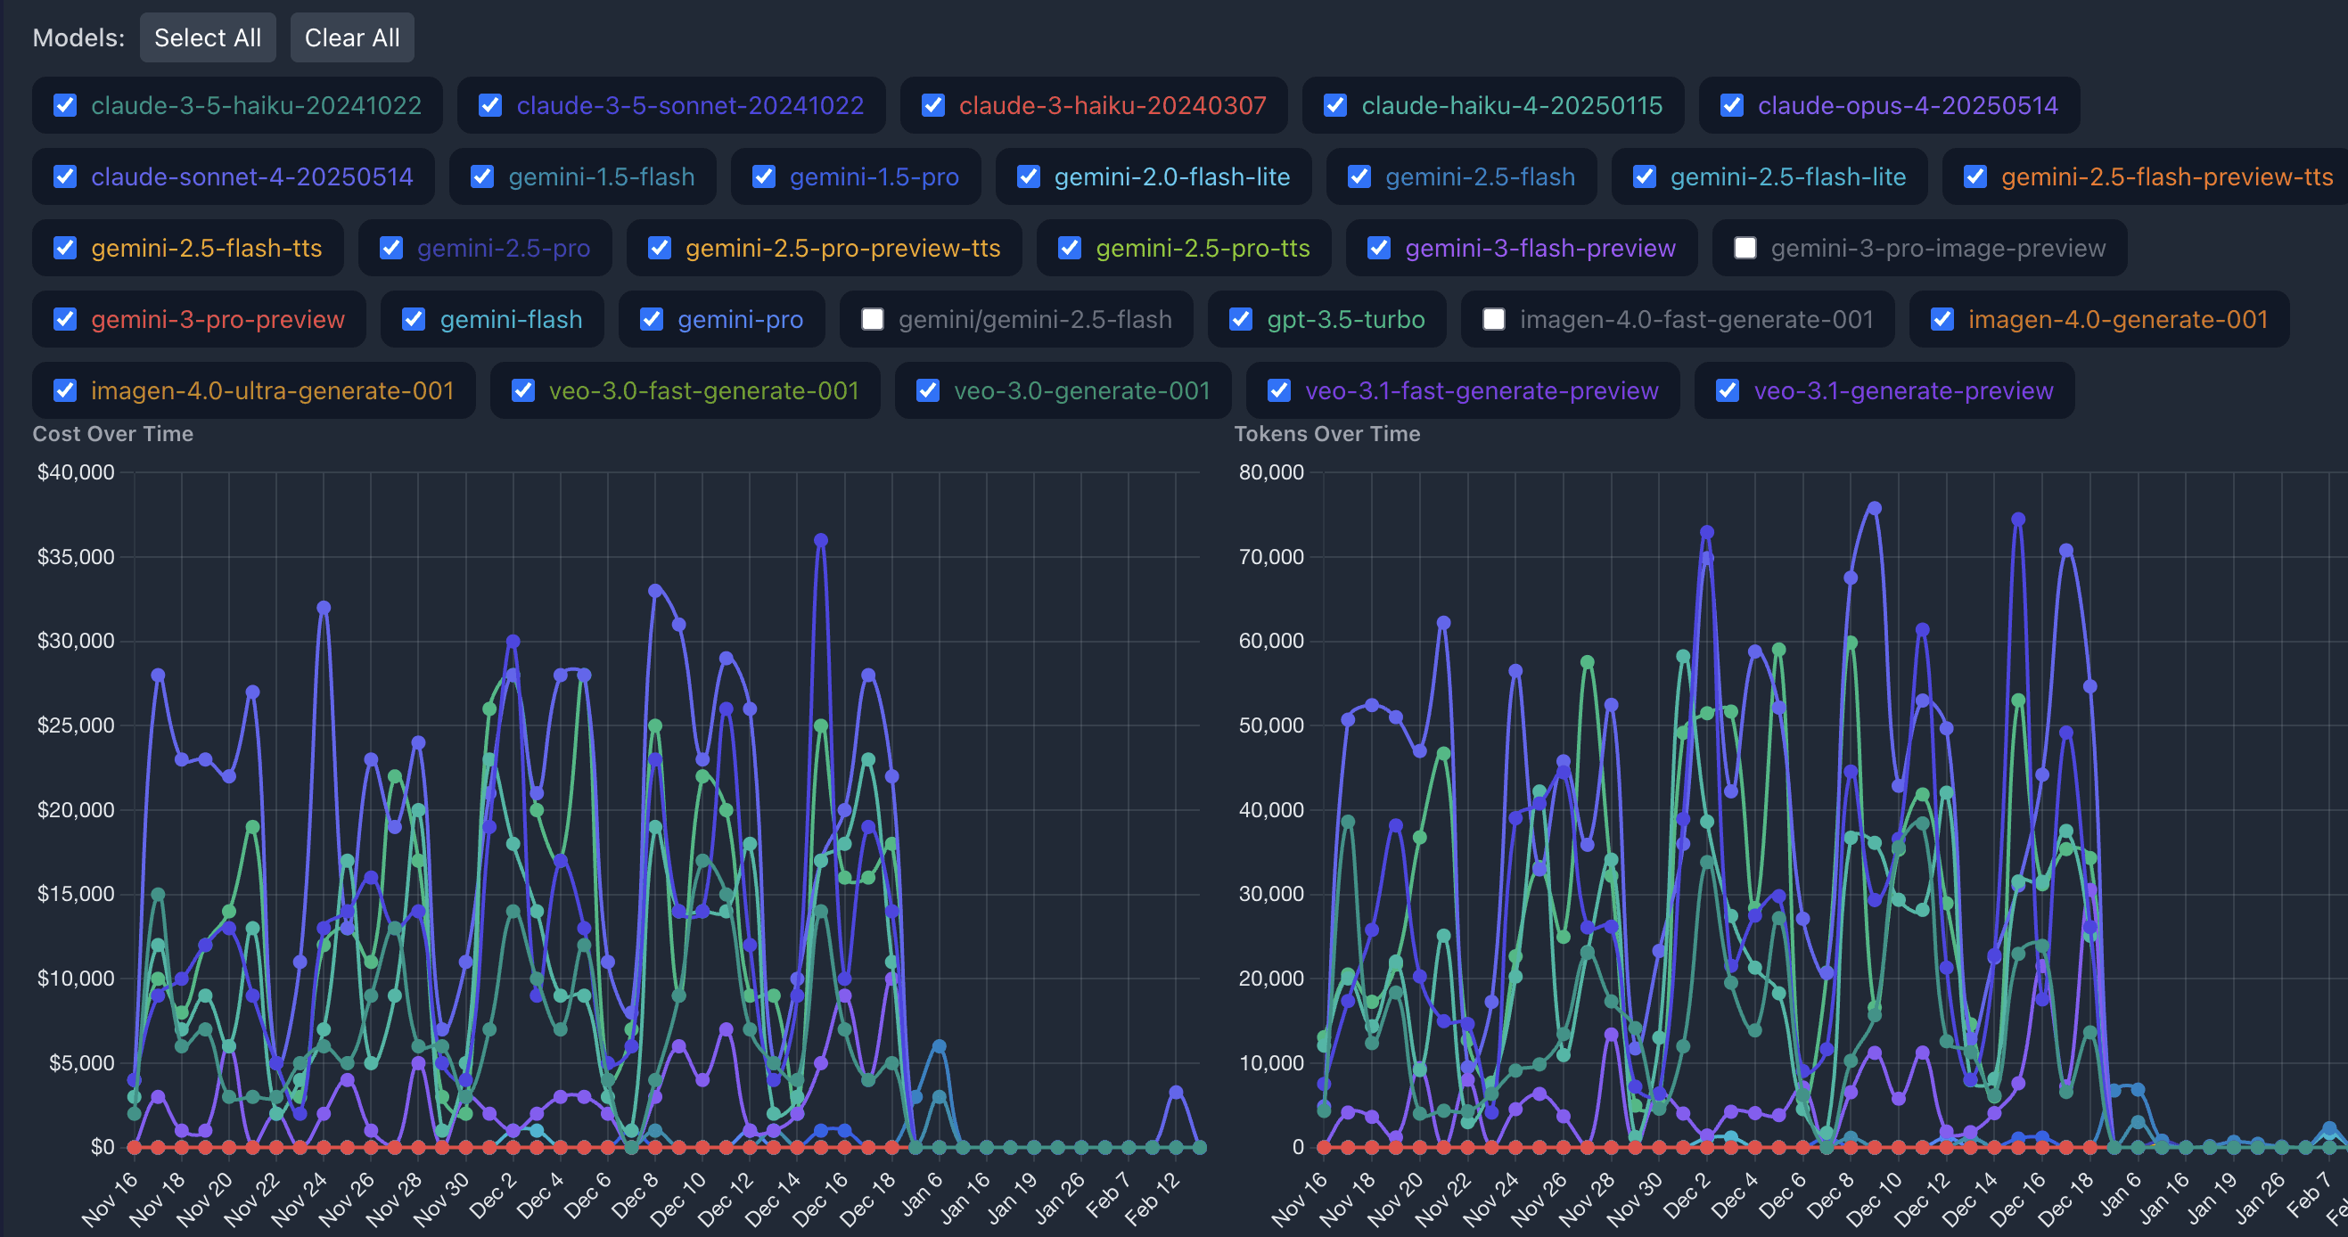Disable the veo-3.1-generate-preview model filter

[x=1727, y=390]
